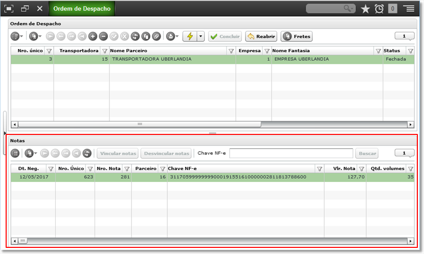Click the fullscreen icon in title bar
Screen dimensions: 424x254
pos(9,9)
